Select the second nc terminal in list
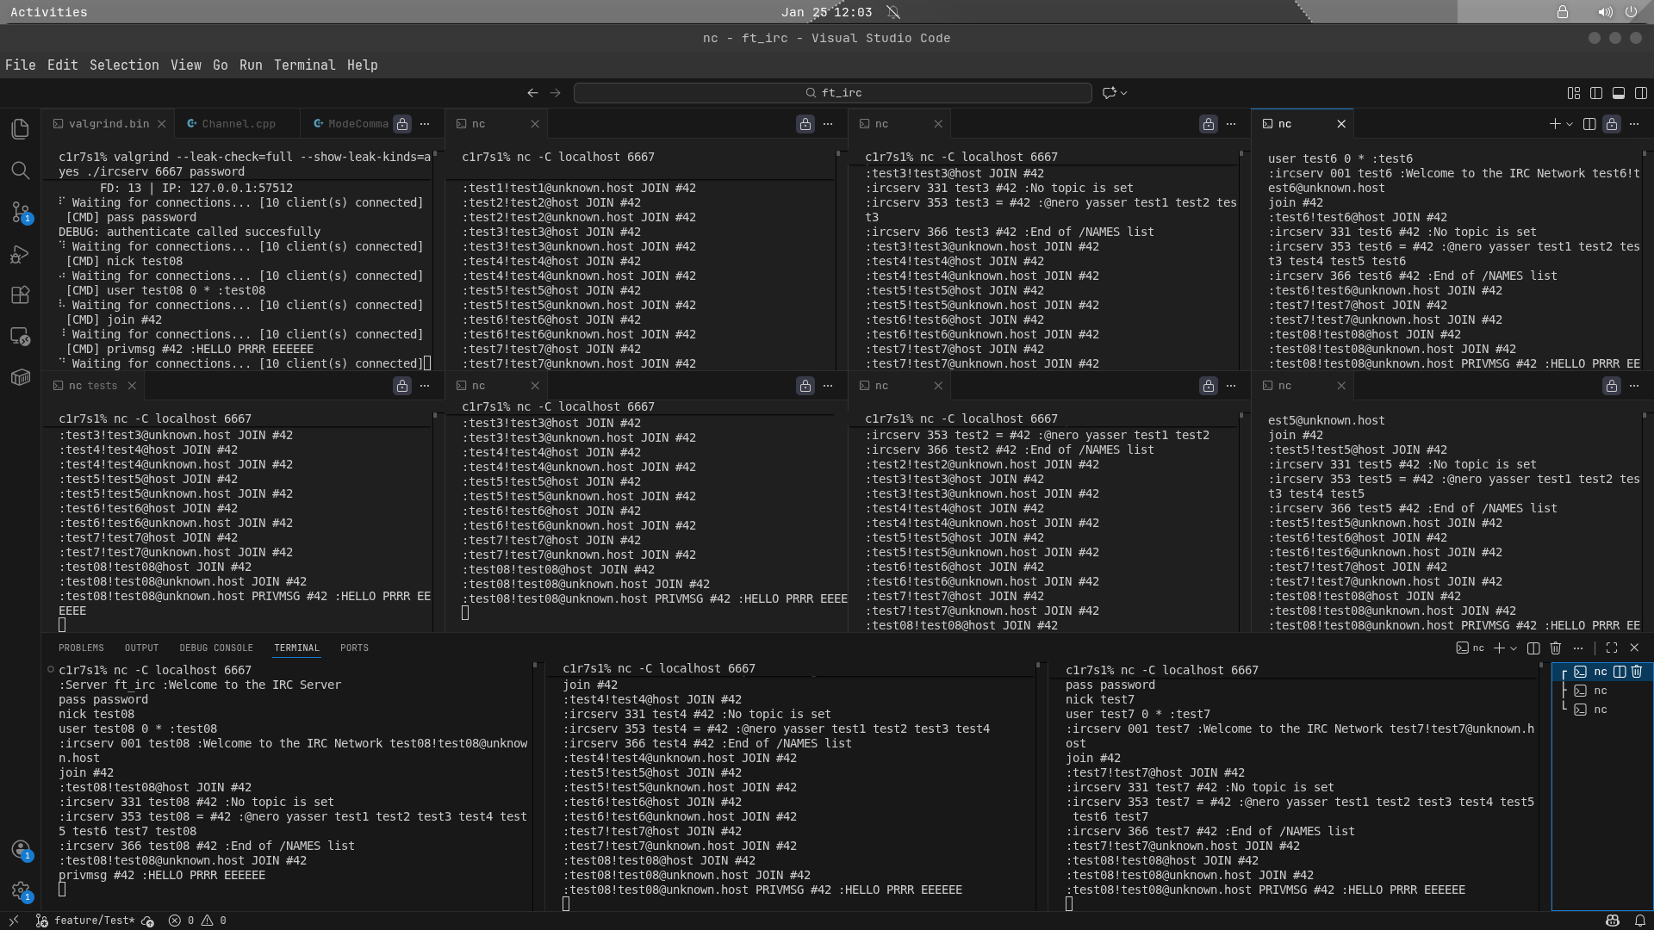1654x930 pixels. (x=1600, y=691)
